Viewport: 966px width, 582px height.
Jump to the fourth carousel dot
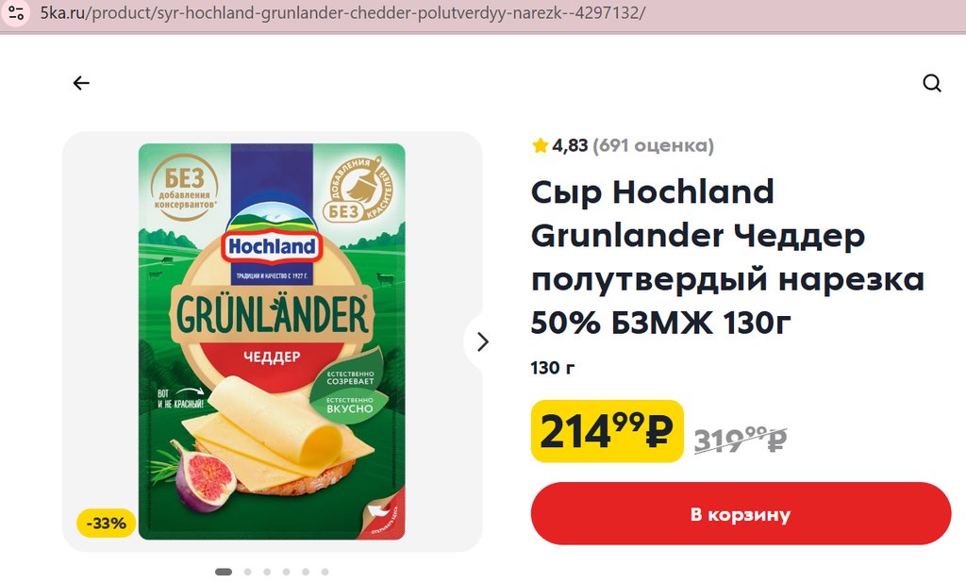287,573
